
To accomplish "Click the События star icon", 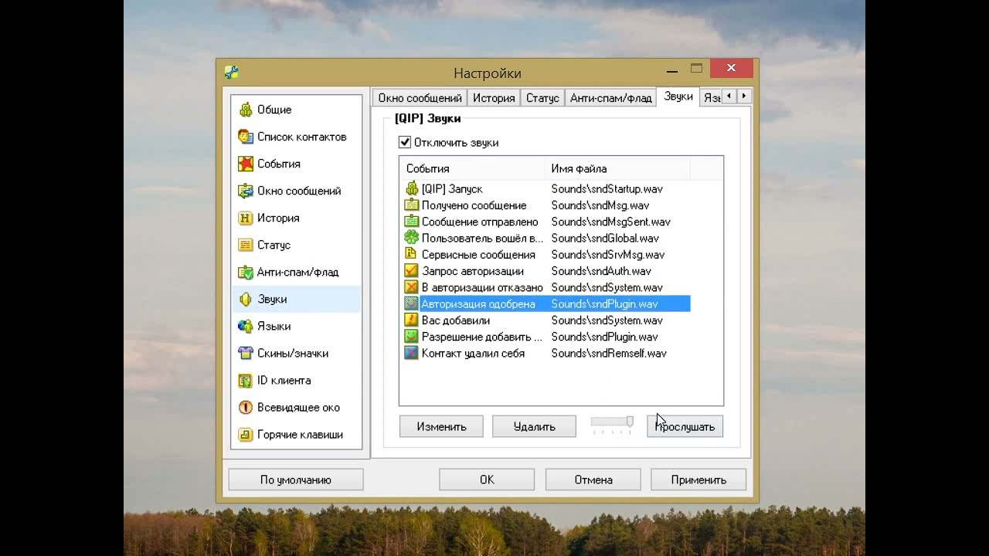I will tap(245, 164).
